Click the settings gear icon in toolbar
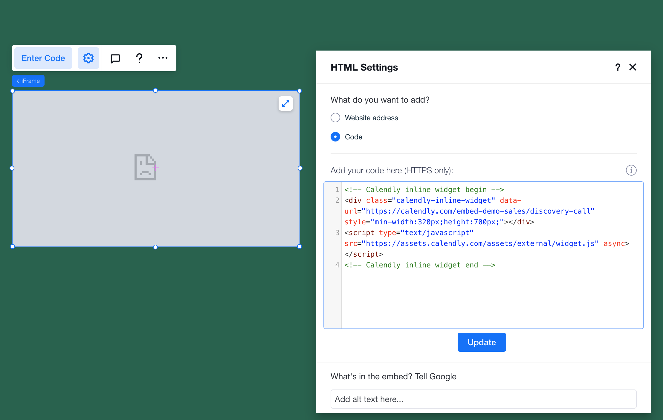663x420 pixels. click(88, 58)
